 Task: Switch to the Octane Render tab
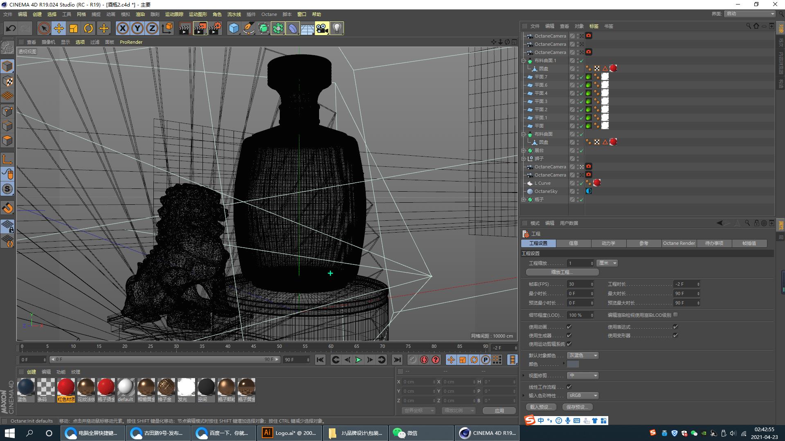(x=679, y=243)
